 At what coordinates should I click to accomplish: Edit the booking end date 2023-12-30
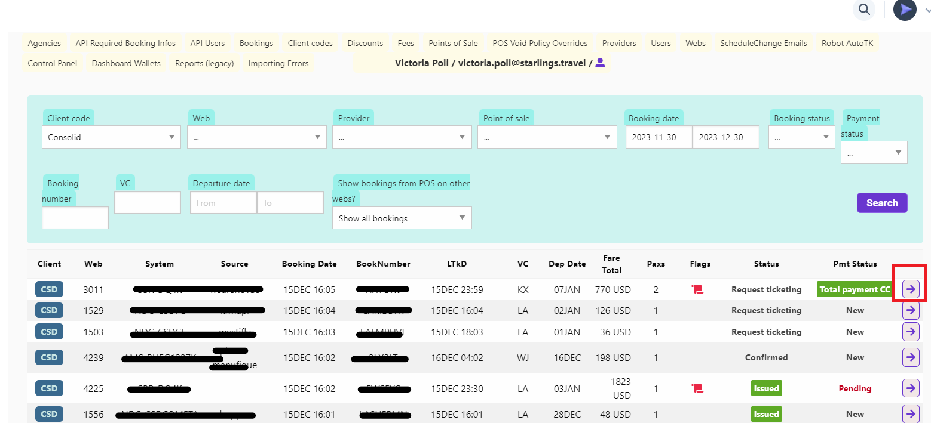[726, 137]
